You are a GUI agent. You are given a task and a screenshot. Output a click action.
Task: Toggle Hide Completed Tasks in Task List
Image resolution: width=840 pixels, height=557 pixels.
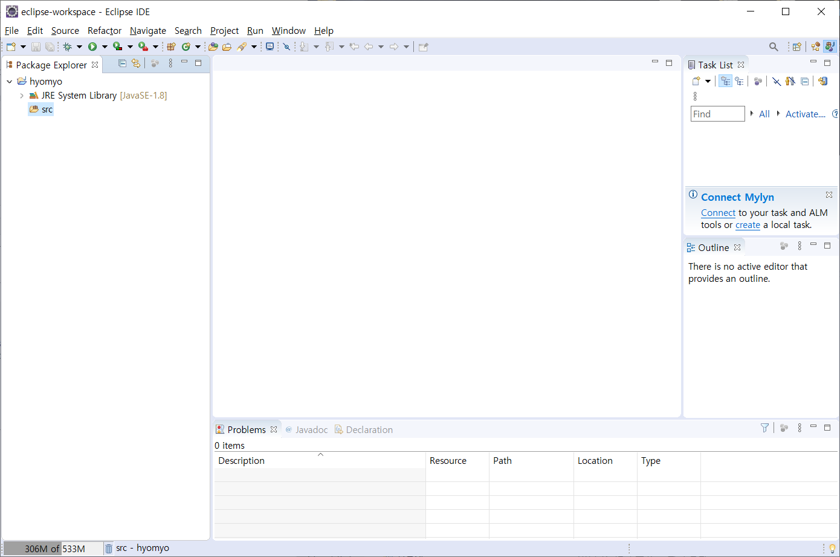point(777,81)
